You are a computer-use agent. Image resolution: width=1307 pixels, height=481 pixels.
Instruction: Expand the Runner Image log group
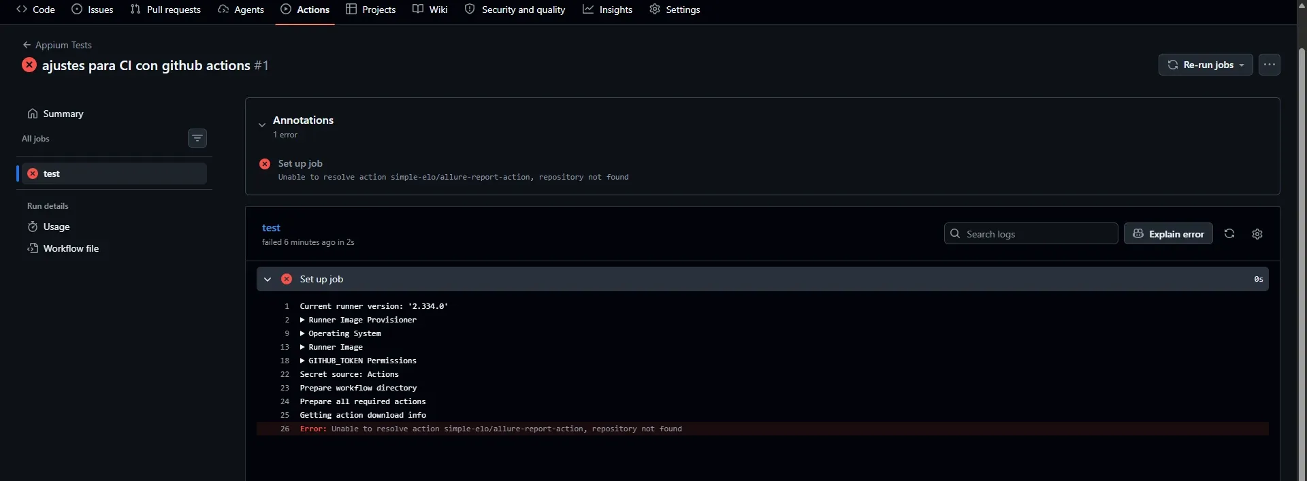(x=332, y=347)
